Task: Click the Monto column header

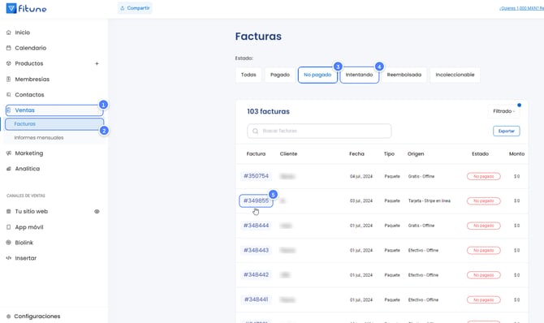Action: [x=516, y=153]
